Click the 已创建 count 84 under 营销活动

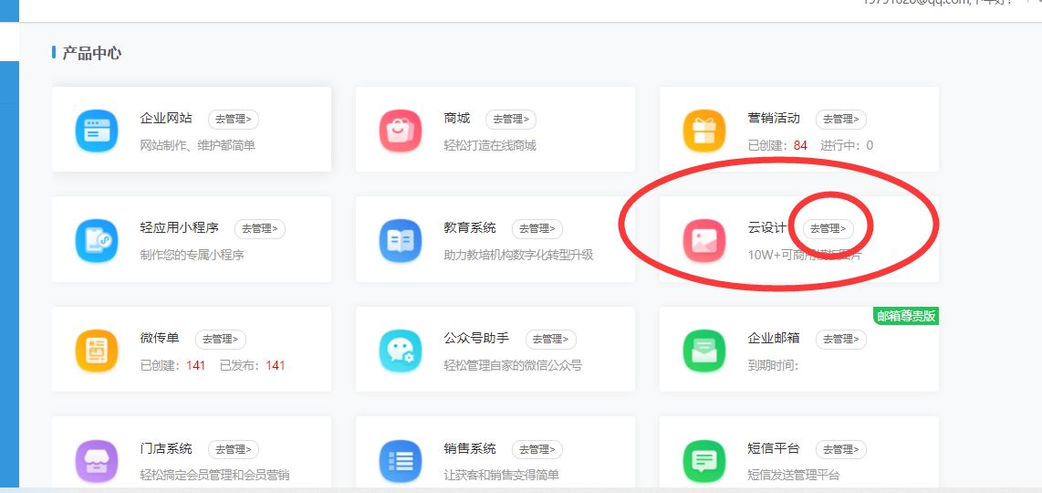[800, 145]
